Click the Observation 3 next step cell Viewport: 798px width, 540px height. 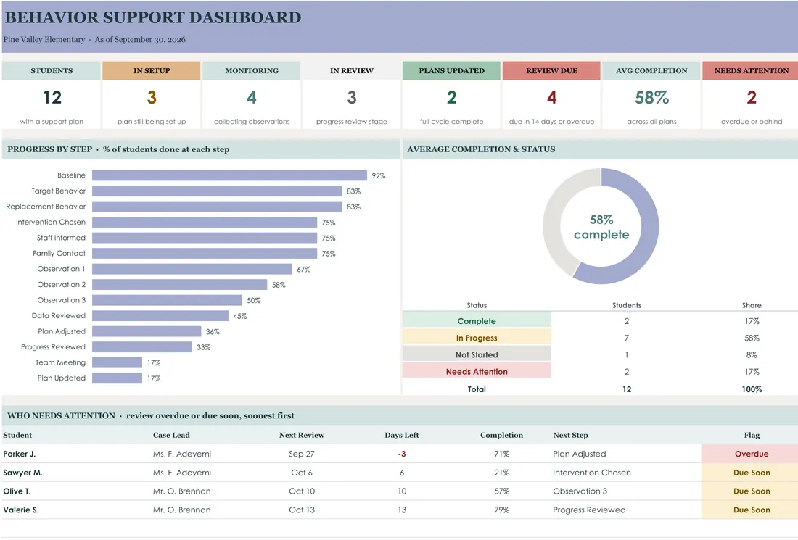(x=580, y=491)
